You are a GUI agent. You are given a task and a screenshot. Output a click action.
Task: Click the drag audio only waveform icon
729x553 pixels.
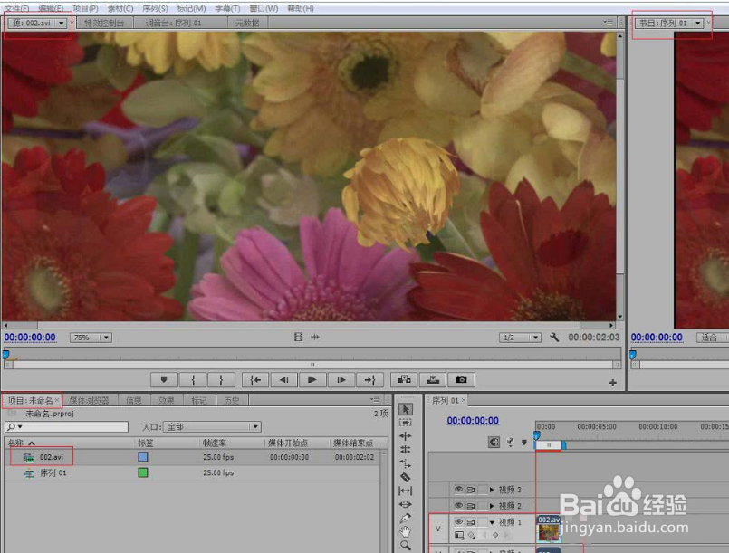point(315,337)
